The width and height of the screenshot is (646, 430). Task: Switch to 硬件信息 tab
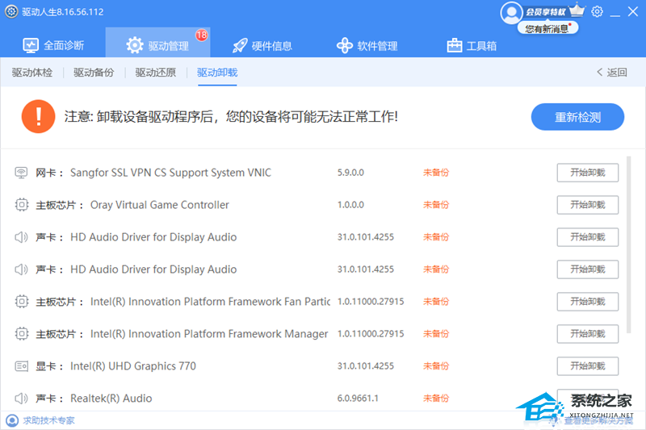(262, 46)
